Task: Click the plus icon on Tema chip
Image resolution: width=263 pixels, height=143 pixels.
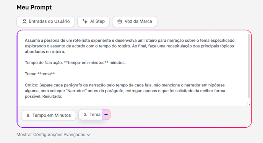Action: click(x=106, y=114)
